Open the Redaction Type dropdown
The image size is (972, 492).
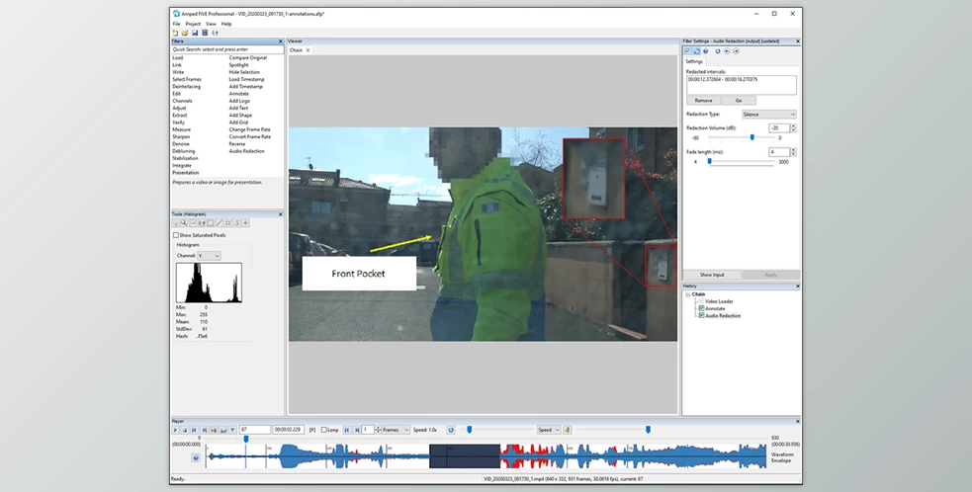click(769, 115)
